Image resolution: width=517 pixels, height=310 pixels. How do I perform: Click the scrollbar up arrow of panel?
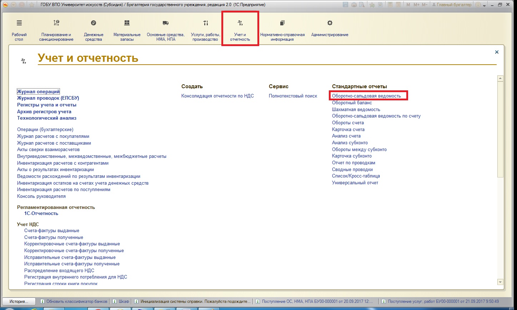pyautogui.click(x=500, y=78)
